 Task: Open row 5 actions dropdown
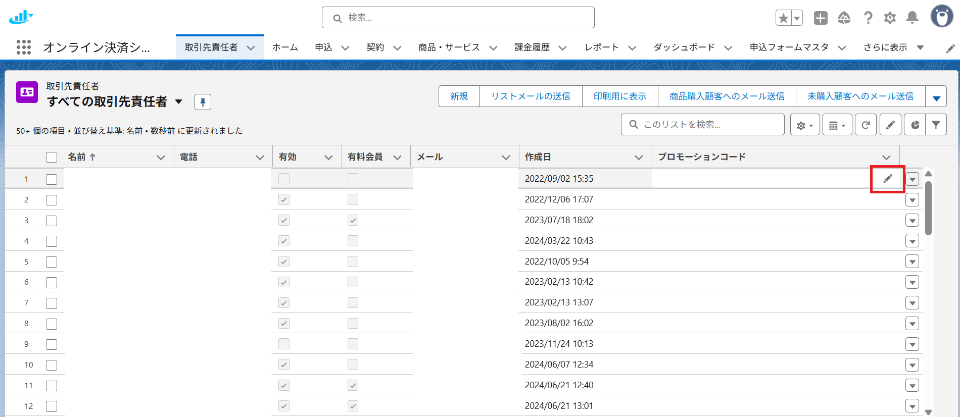912,262
